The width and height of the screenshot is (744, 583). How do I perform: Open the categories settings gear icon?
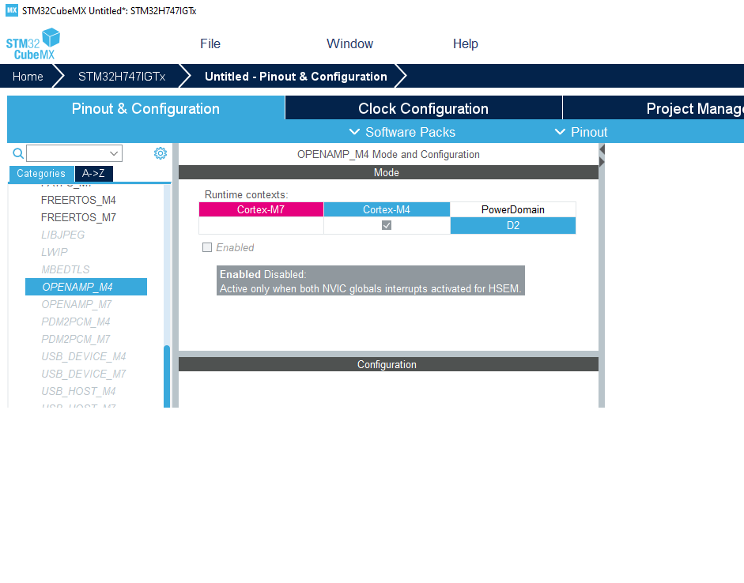[161, 153]
